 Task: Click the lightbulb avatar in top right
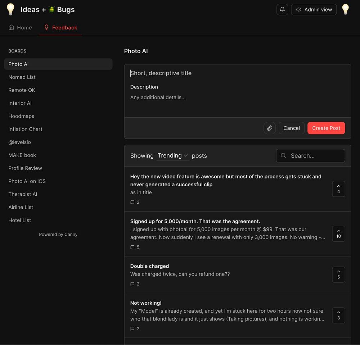click(345, 9)
